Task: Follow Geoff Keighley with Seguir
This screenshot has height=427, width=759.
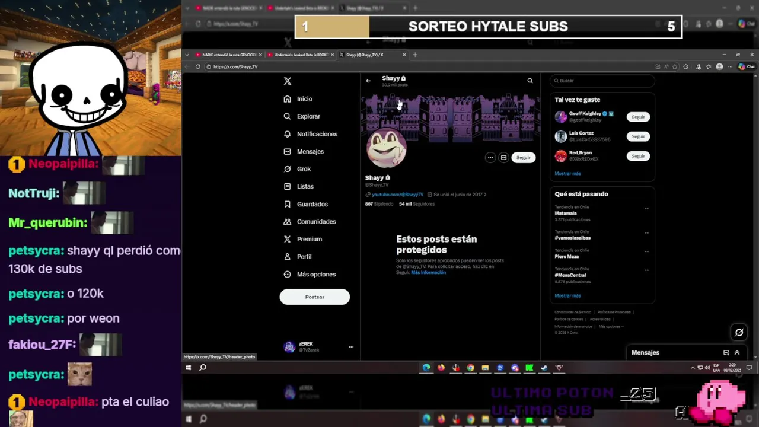Action: tap(638, 117)
